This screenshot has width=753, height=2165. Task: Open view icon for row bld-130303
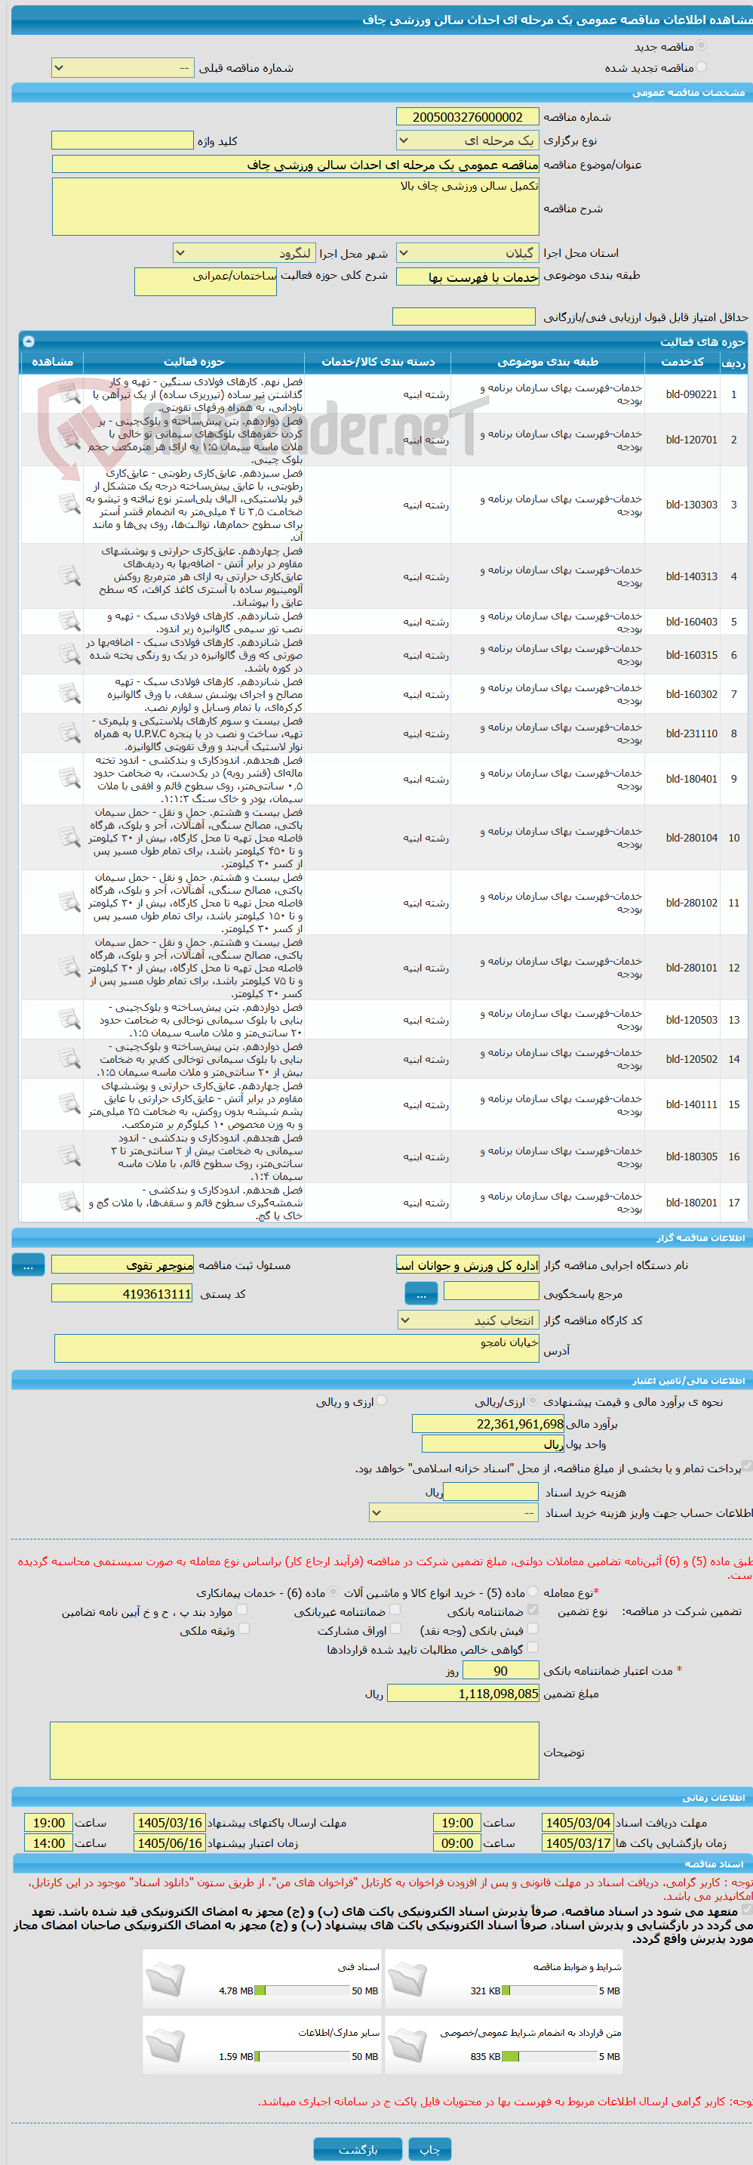(x=69, y=505)
